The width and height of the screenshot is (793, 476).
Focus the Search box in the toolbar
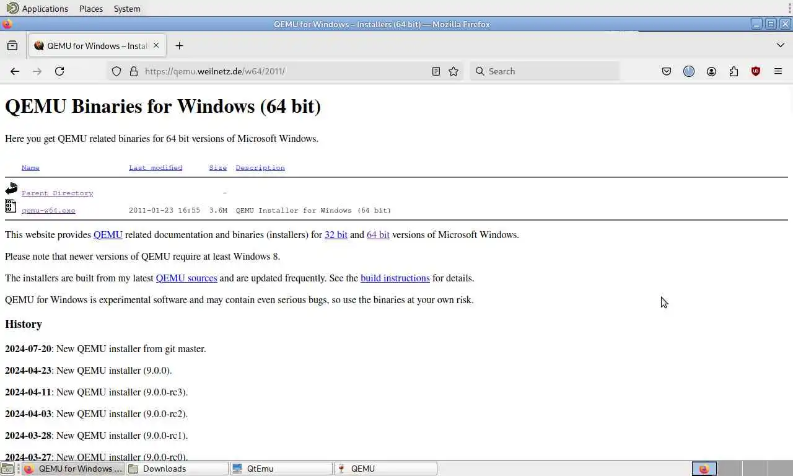coord(545,71)
